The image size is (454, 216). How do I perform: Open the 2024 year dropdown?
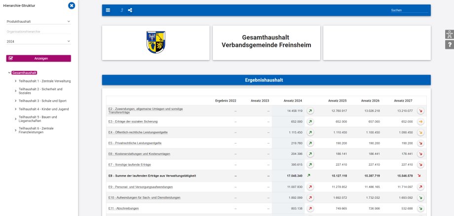click(x=38, y=41)
